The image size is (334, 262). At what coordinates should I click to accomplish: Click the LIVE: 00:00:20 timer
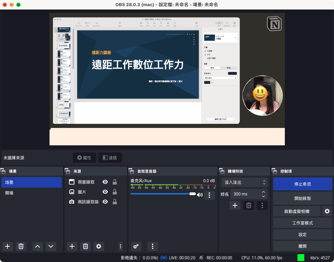[x=182, y=258]
